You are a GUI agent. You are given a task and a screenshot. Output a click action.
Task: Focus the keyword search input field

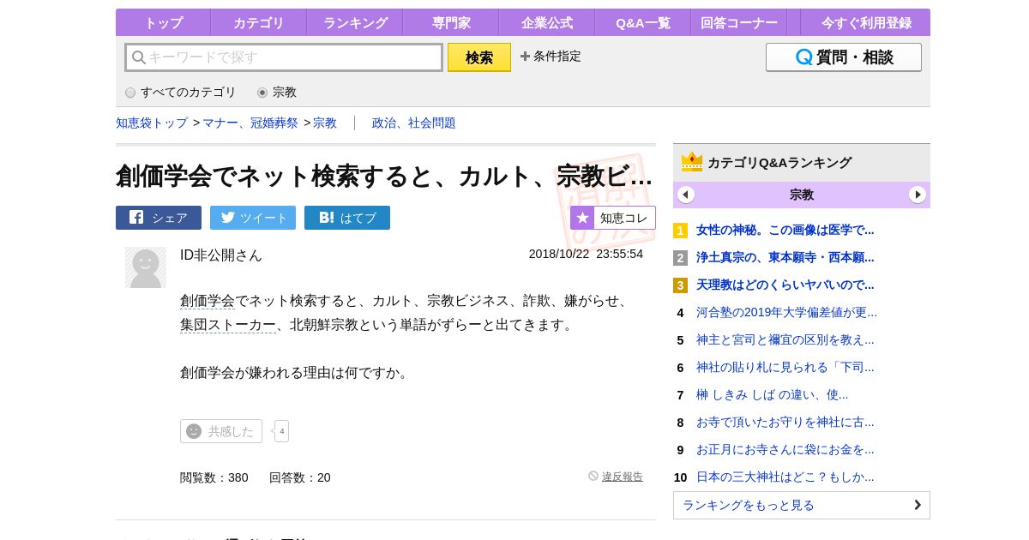[x=284, y=57]
